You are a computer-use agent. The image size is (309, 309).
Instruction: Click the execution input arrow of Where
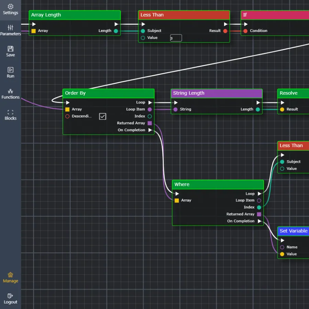coord(177,194)
